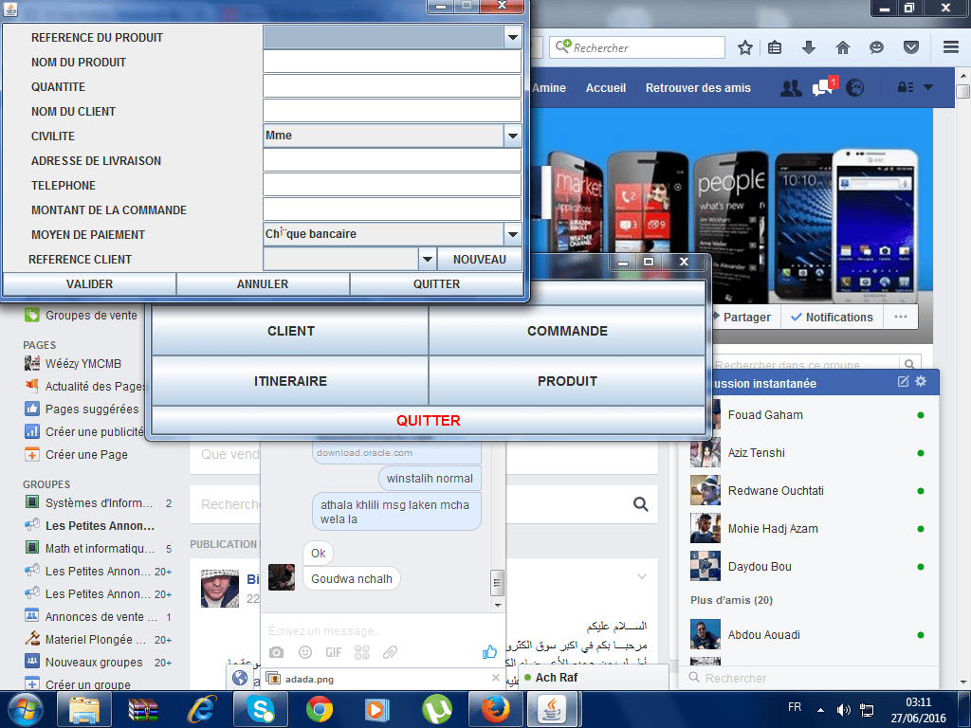The image size is (971, 728).
Task: Expand the REFERENCE DU PRODUIT dropdown
Action: coord(513,37)
